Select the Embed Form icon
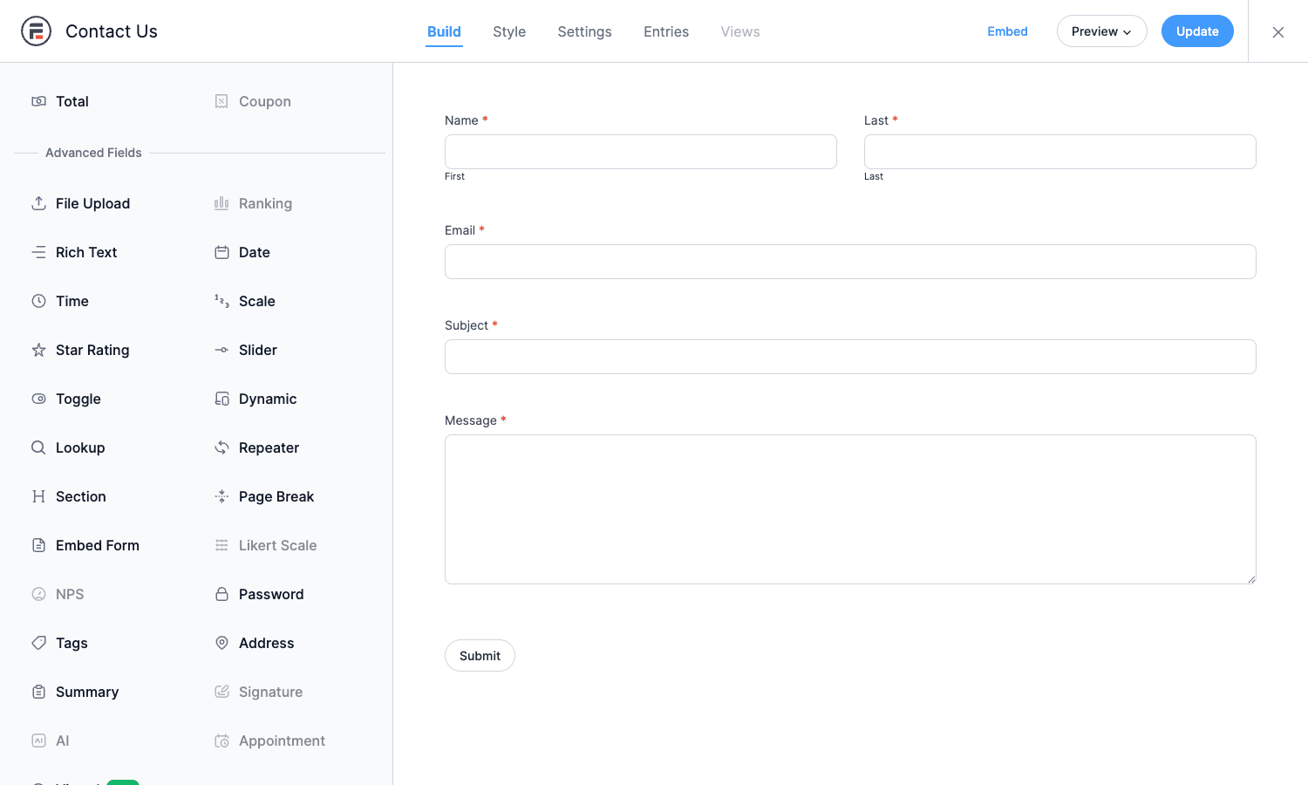This screenshot has width=1308, height=785. tap(38, 545)
